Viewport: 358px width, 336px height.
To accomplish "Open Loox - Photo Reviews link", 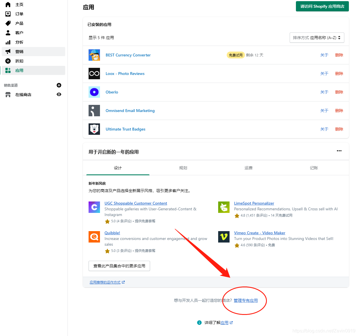I will click(125, 74).
